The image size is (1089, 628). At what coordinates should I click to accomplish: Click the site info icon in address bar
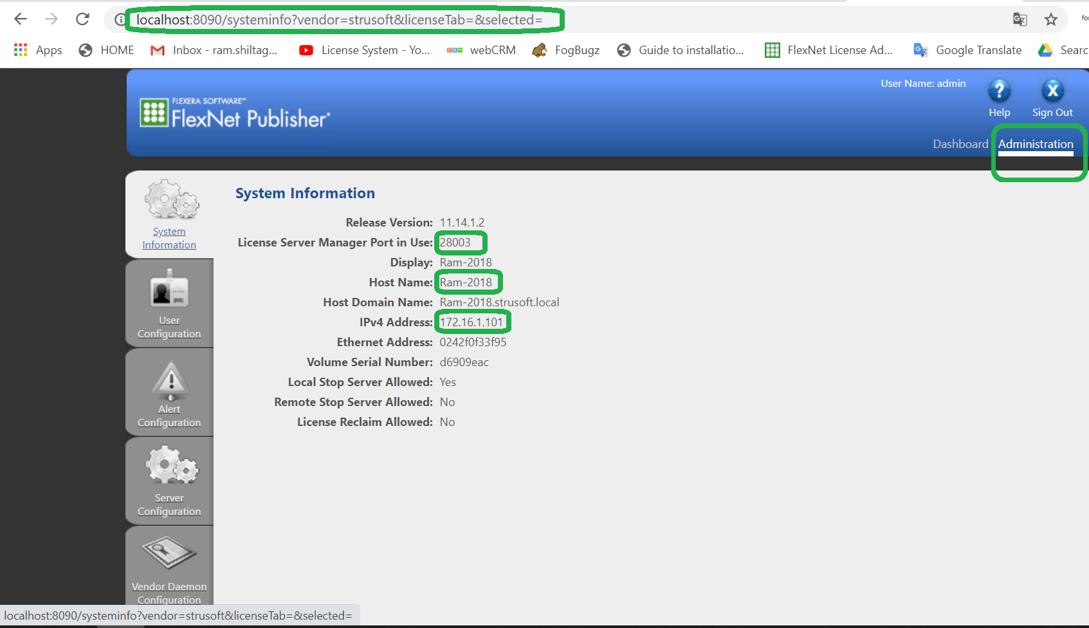click(120, 20)
